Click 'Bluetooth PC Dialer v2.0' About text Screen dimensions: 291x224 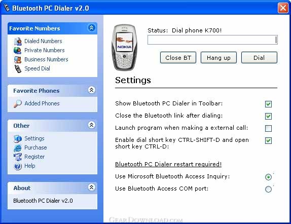pyautogui.click(x=43, y=201)
